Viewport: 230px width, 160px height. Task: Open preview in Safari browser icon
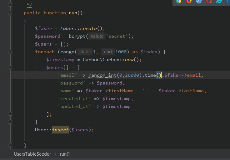[x=199, y=1]
